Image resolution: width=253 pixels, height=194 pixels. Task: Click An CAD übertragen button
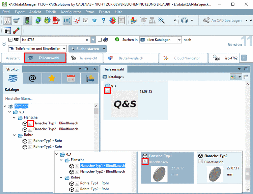click(x=223, y=21)
